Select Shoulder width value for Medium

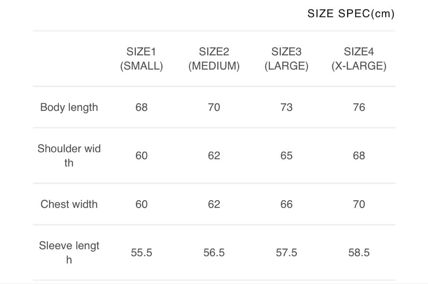point(214,156)
